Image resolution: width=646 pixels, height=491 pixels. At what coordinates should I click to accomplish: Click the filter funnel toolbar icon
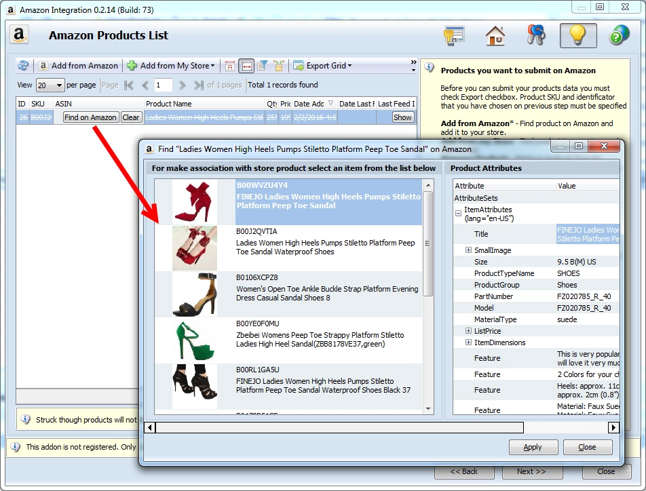[x=262, y=66]
